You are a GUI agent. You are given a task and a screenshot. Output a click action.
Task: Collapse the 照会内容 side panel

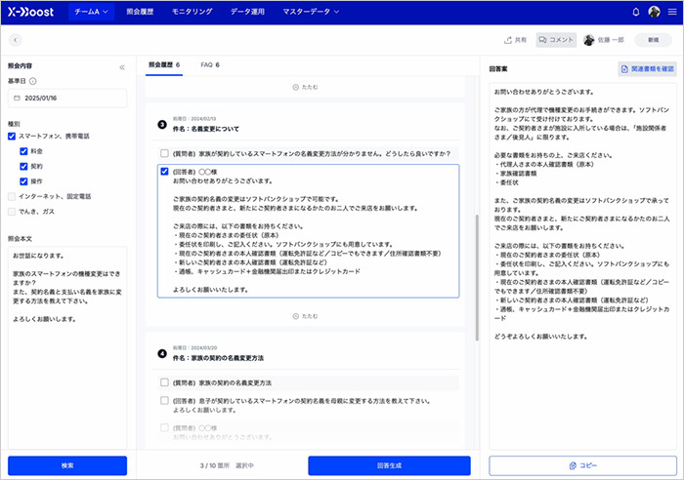[122, 67]
